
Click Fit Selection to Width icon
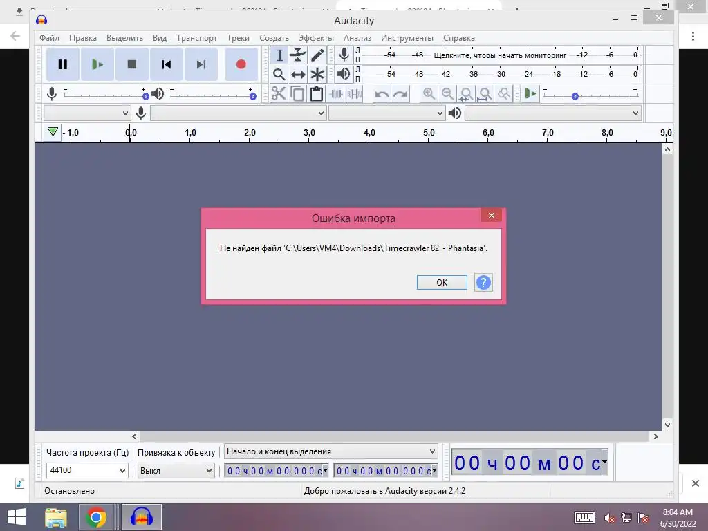(x=466, y=94)
